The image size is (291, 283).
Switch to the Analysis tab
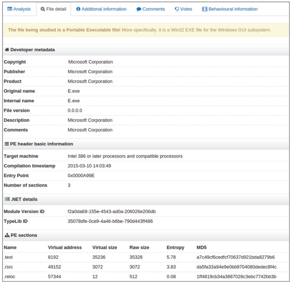(x=19, y=9)
